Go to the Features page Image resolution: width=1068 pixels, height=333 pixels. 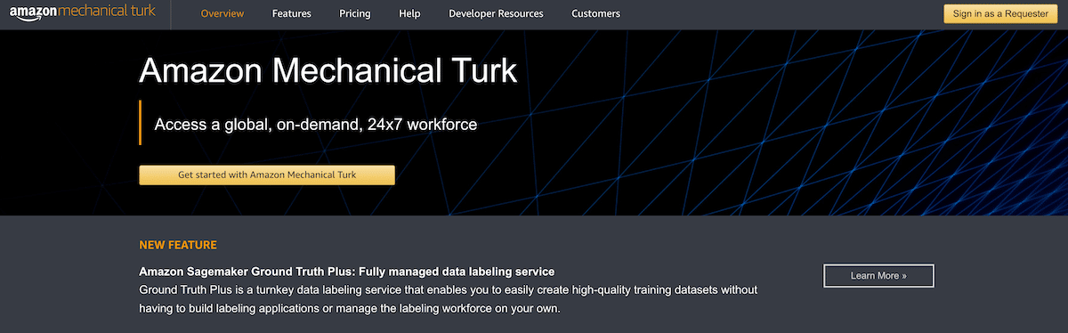tap(292, 14)
